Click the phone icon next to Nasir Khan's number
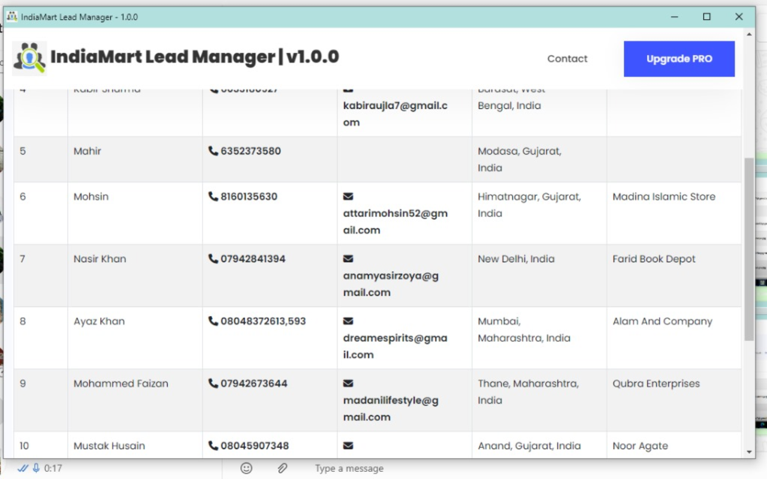 (214, 259)
